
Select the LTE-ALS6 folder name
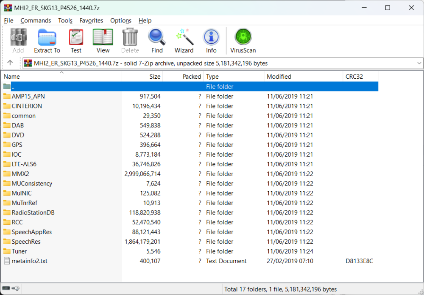tap(24, 164)
